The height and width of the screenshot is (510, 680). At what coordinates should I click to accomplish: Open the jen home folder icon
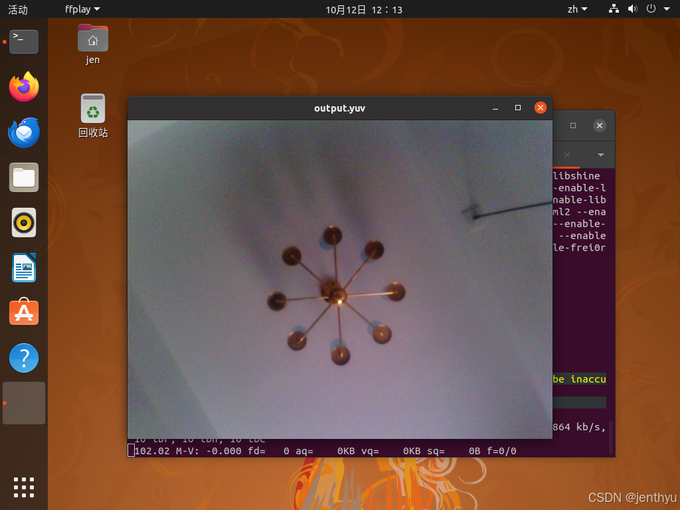93,44
